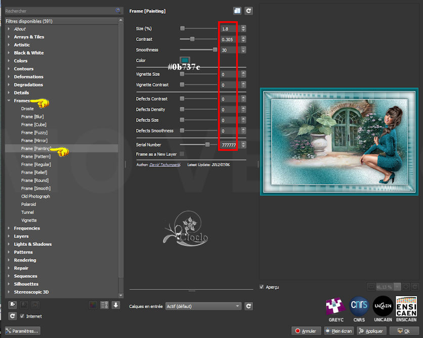Click the Rechercher search field
This screenshot has height=338, width=423.
[x=58, y=11]
